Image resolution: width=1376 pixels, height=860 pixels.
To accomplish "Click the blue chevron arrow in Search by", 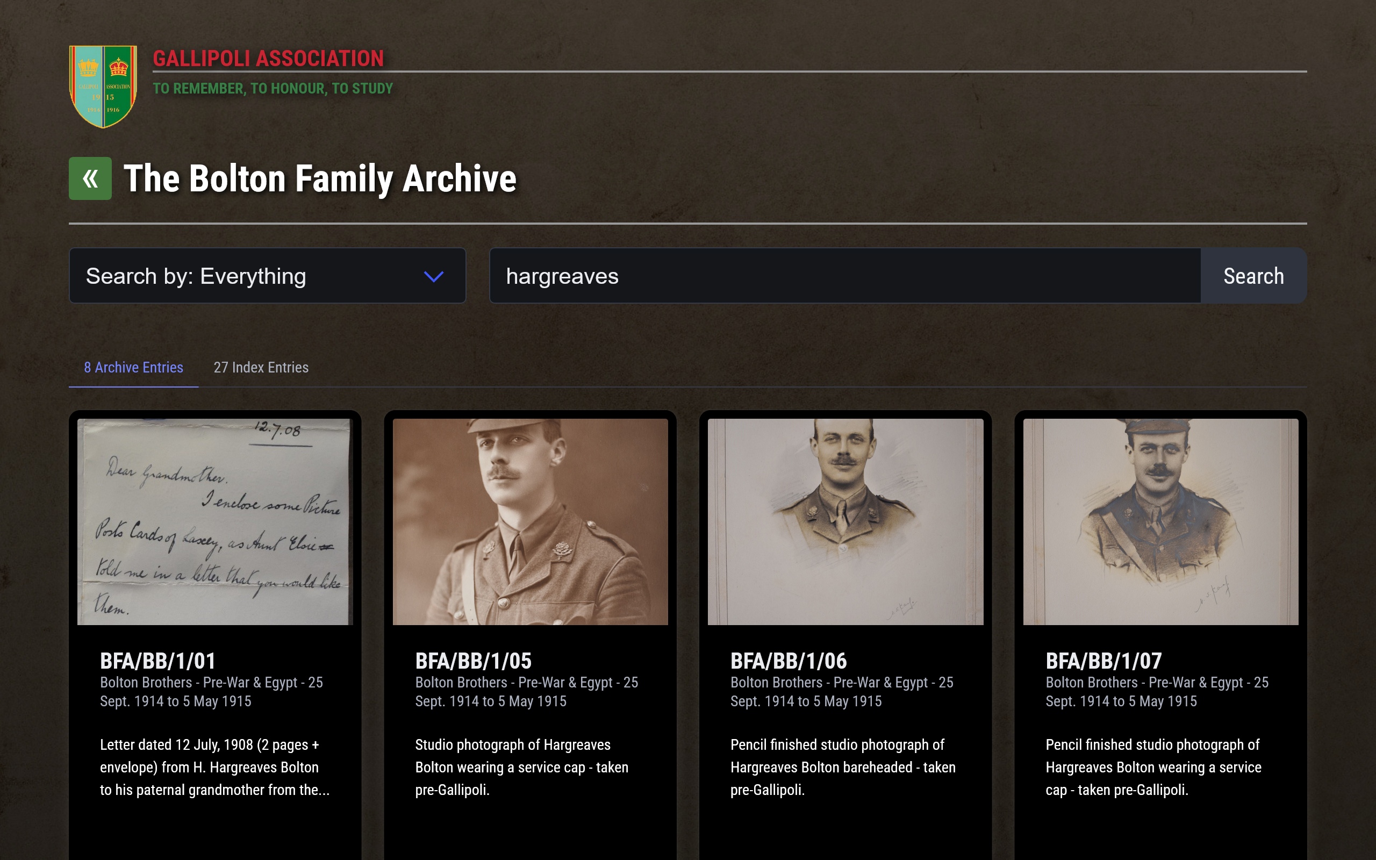I will (434, 276).
